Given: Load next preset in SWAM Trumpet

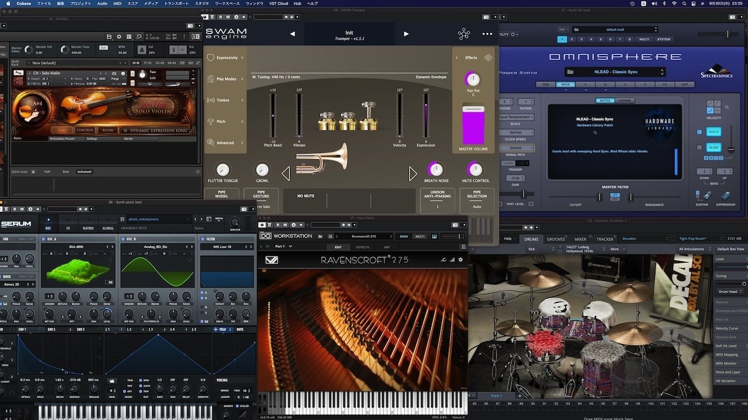Looking at the screenshot, I should 406,34.
